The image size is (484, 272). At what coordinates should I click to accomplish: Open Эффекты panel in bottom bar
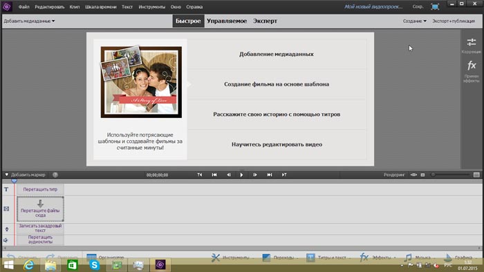point(378,258)
